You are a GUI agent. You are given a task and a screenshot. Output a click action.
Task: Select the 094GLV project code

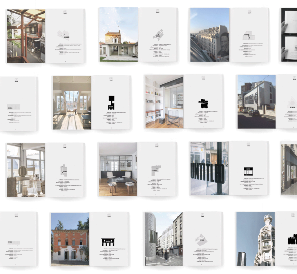coord(10,242)
